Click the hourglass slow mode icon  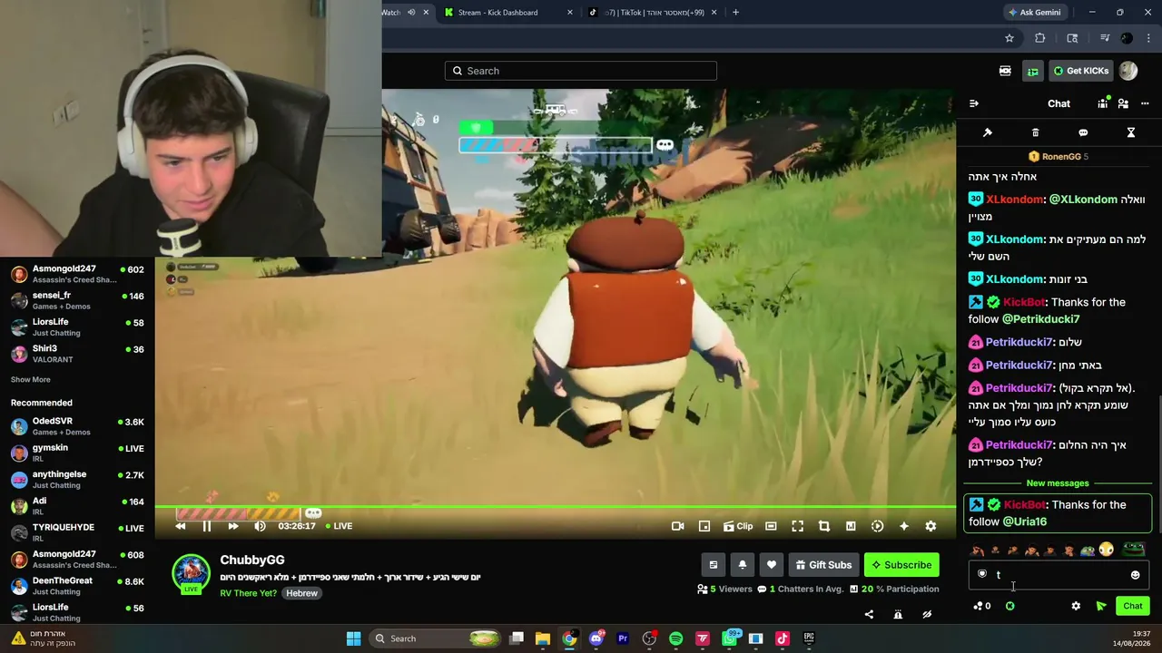pyautogui.click(x=1131, y=132)
